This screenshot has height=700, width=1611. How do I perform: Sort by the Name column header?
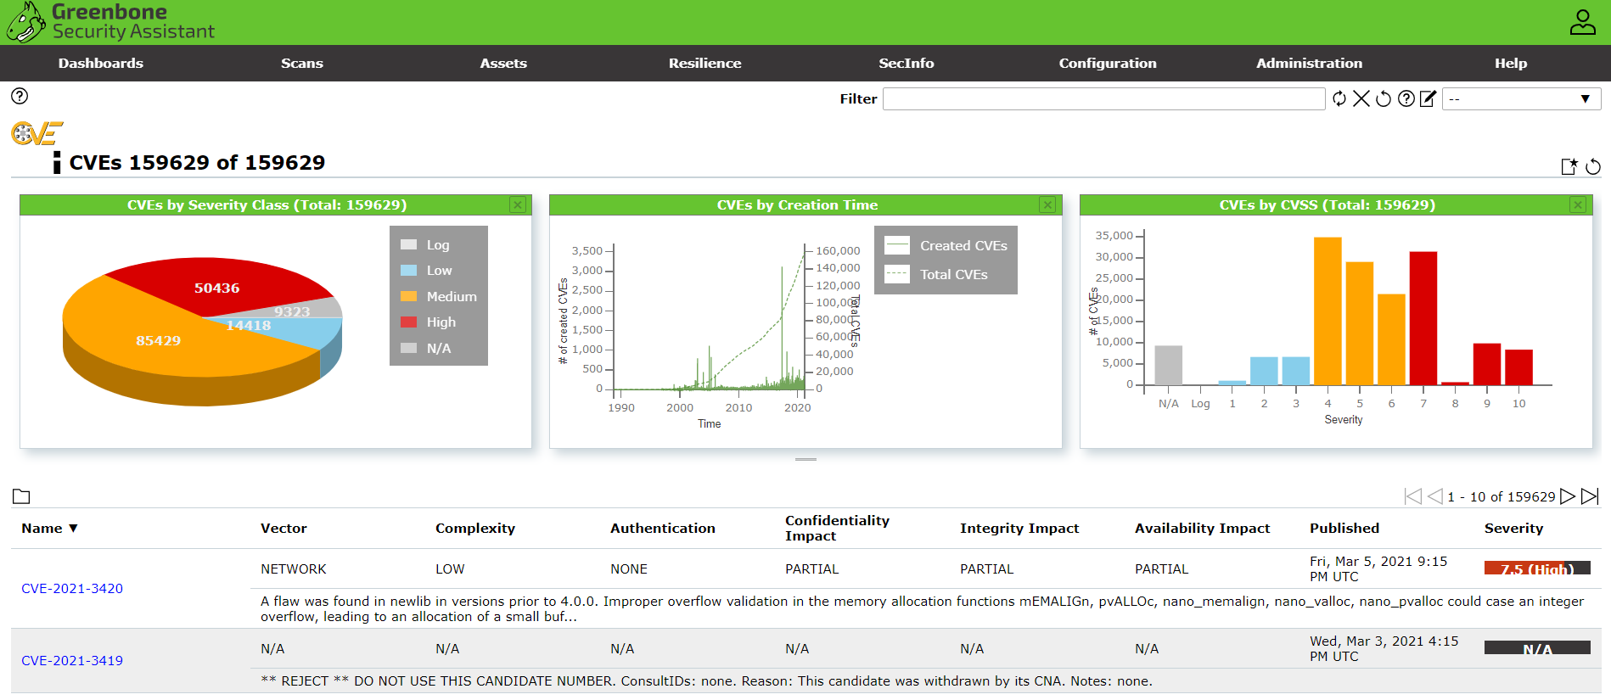click(42, 528)
